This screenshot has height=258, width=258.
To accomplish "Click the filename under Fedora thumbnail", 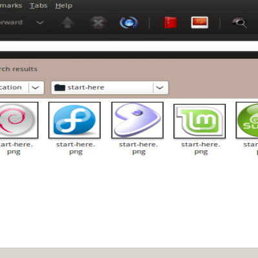I will tap(75, 148).
